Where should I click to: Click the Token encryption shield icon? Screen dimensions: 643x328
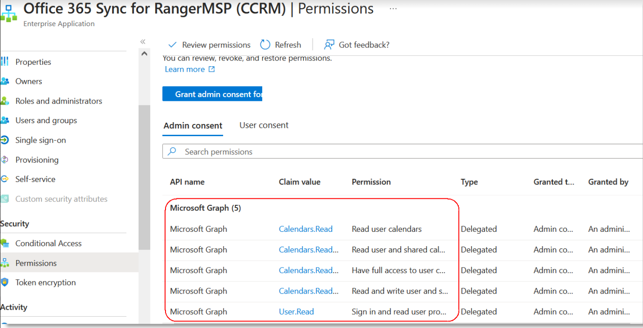pos(4,282)
